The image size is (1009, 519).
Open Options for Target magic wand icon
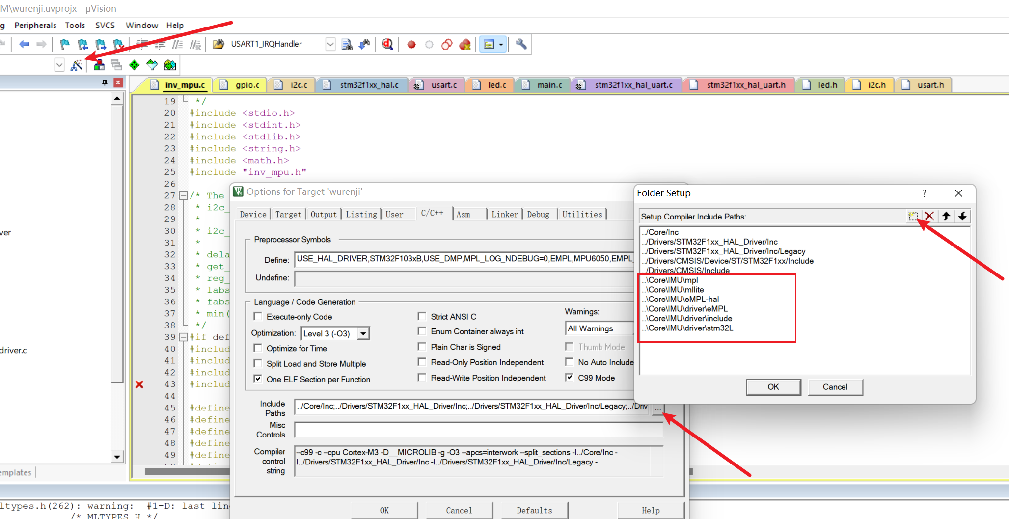pyautogui.click(x=77, y=65)
